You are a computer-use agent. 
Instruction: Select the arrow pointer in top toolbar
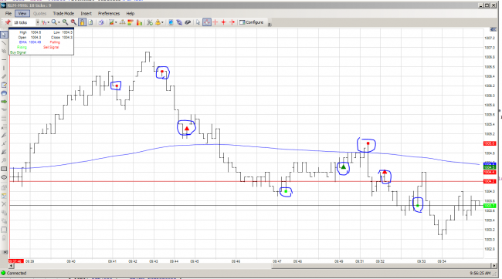pos(198,22)
